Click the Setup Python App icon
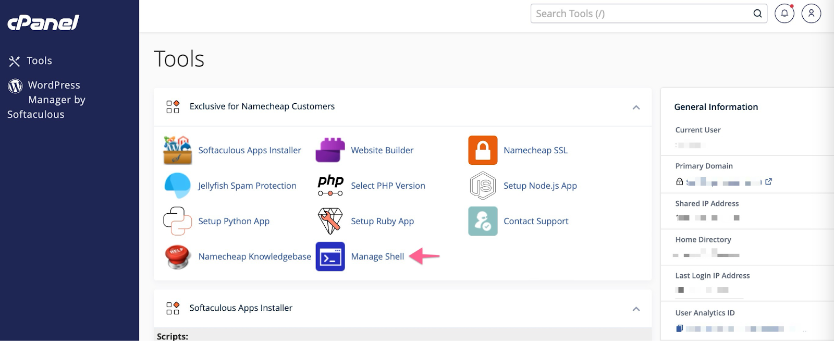The width and height of the screenshot is (834, 341). pos(177,221)
